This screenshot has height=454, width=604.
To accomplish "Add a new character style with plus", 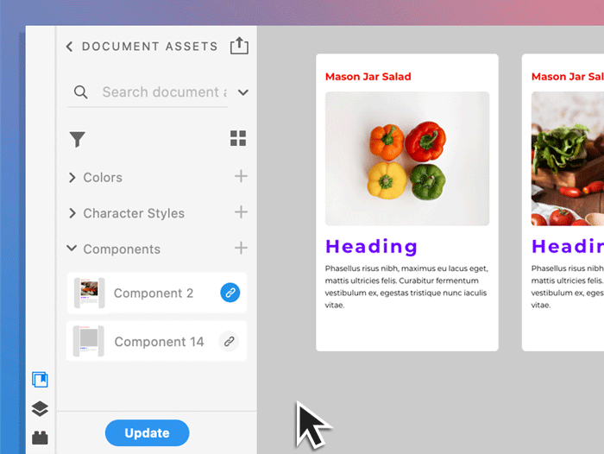I will point(241,212).
